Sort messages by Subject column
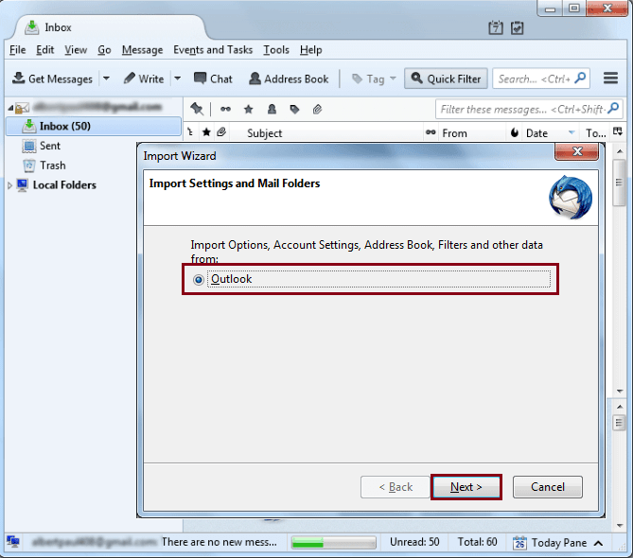Image resolution: width=633 pixels, height=558 pixels. 265,133
